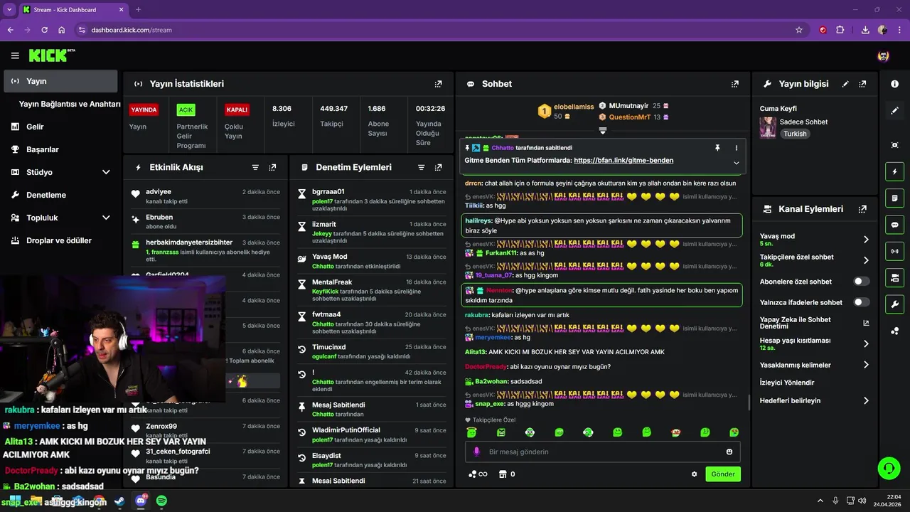Open Yasaklanmış kelimeler chevron
Viewport: 910px width, 512px height.
coord(866,365)
